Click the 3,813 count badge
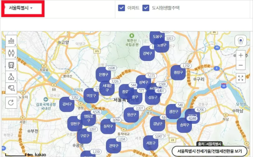This screenshot has width=253, height=157. point(170,38)
